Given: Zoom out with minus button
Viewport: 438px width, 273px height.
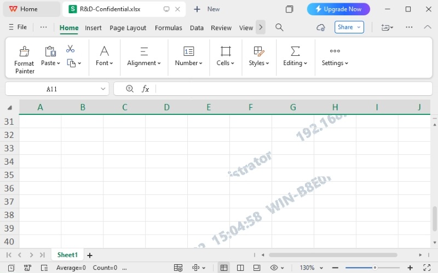Looking at the screenshot, I should point(336,268).
